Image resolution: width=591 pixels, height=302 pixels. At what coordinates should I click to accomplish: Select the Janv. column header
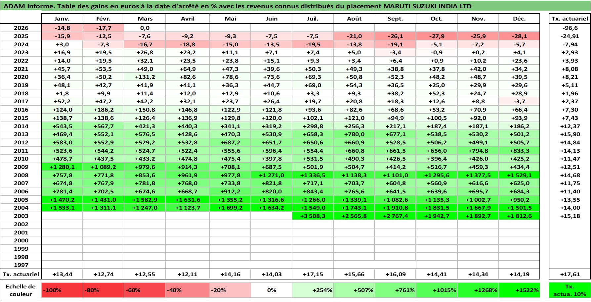click(62, 19)
